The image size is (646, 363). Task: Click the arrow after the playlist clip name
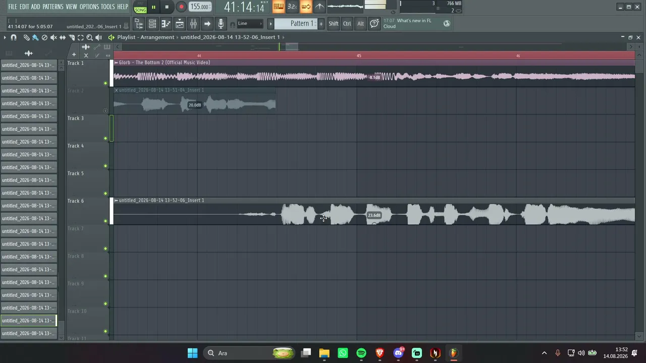pyautogui.click(x=284, y=37)
